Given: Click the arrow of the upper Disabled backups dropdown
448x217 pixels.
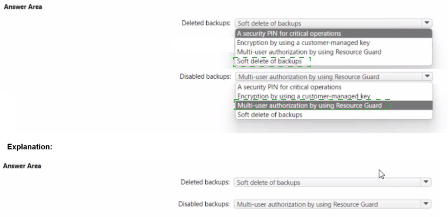Looking at the screenshot, I should tap(427, 76).
